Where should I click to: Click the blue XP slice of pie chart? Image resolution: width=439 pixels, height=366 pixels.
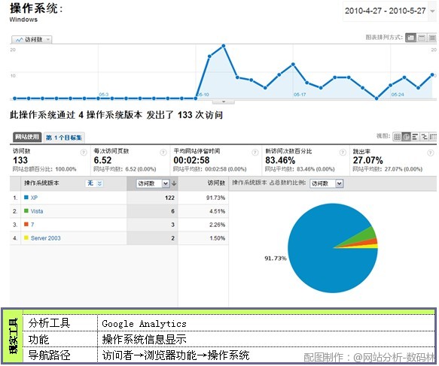point(322,265)
